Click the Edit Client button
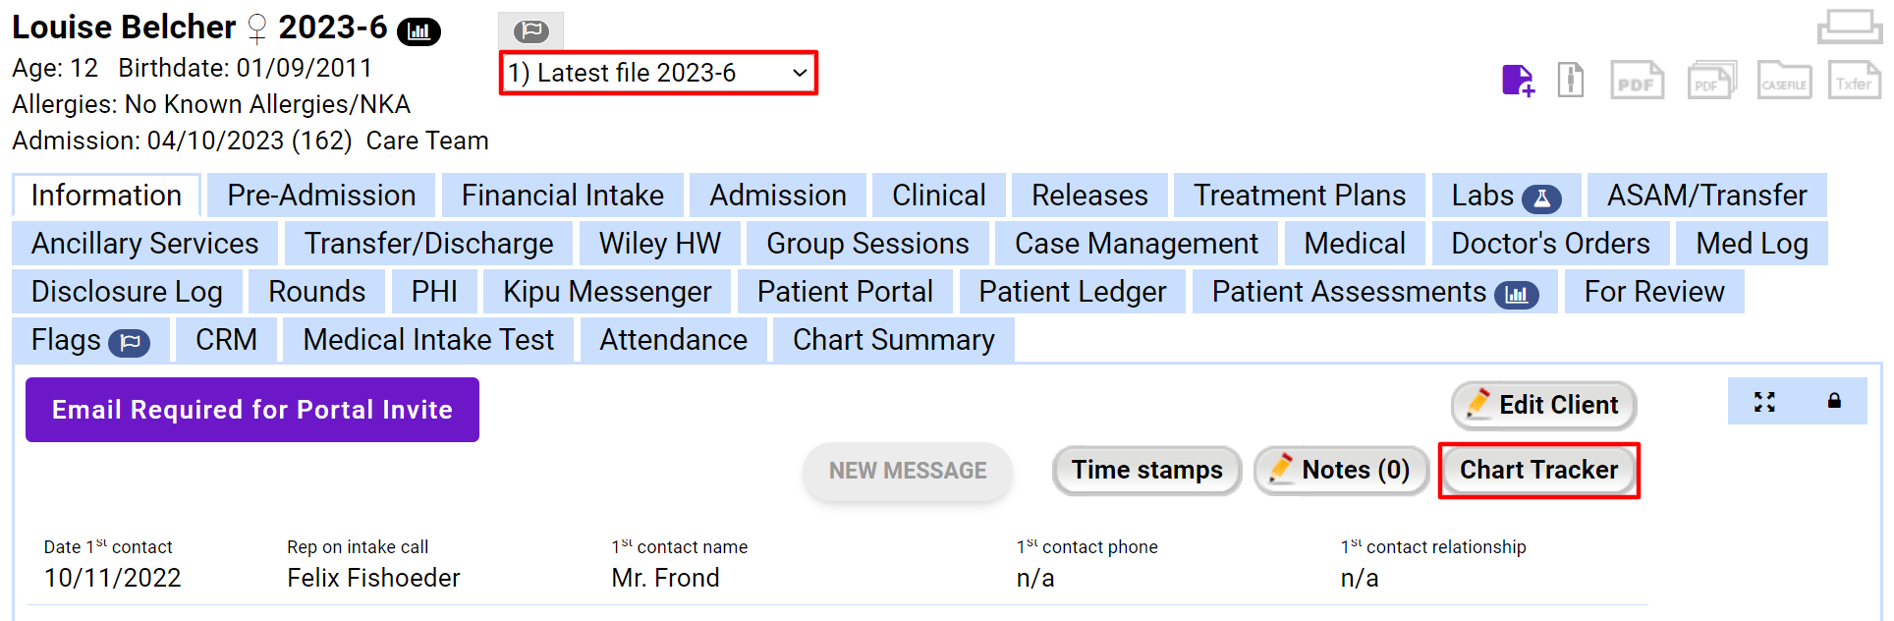The image size is (1894, 621). 1543,405
